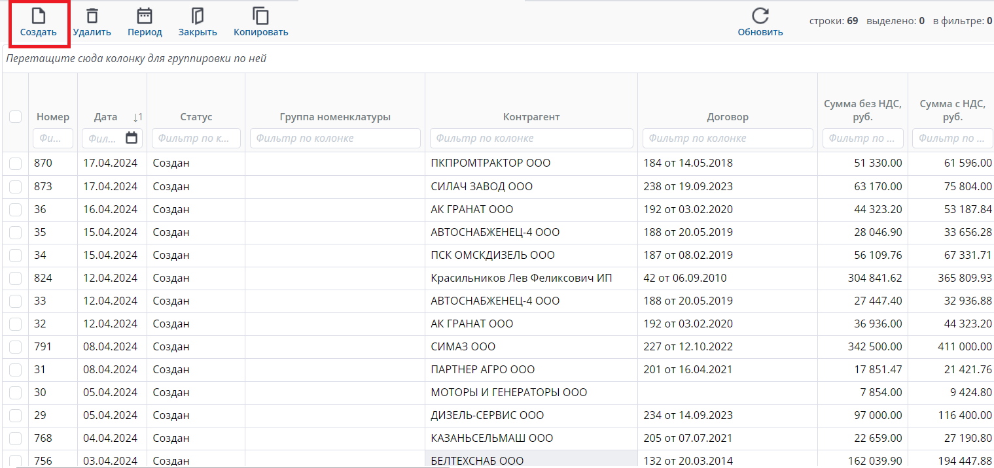Check the row for document 870
This screenshot has height=468, width=994.
pyautogui.click(x=16, y=163)
